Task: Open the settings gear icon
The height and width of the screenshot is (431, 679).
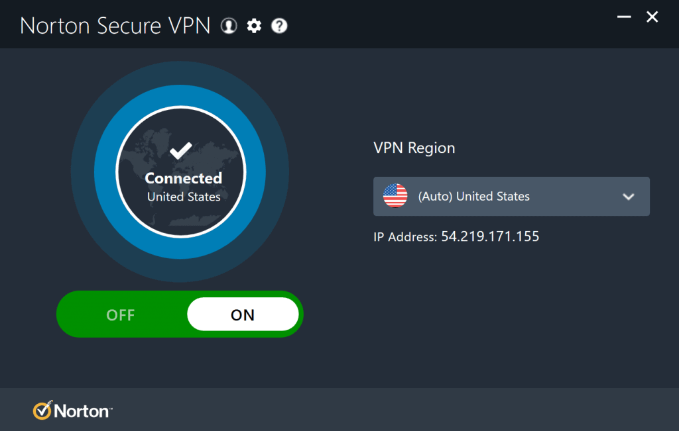Action: [x=254, y=26]
